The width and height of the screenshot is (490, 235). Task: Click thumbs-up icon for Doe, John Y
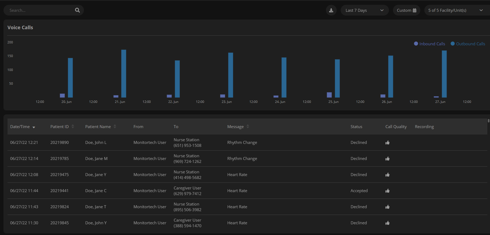tap(387, 223)
